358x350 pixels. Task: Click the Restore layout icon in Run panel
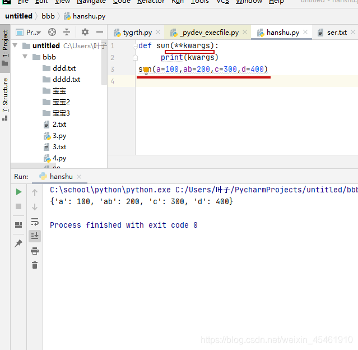pyautogui.click(x=18, y=225)
